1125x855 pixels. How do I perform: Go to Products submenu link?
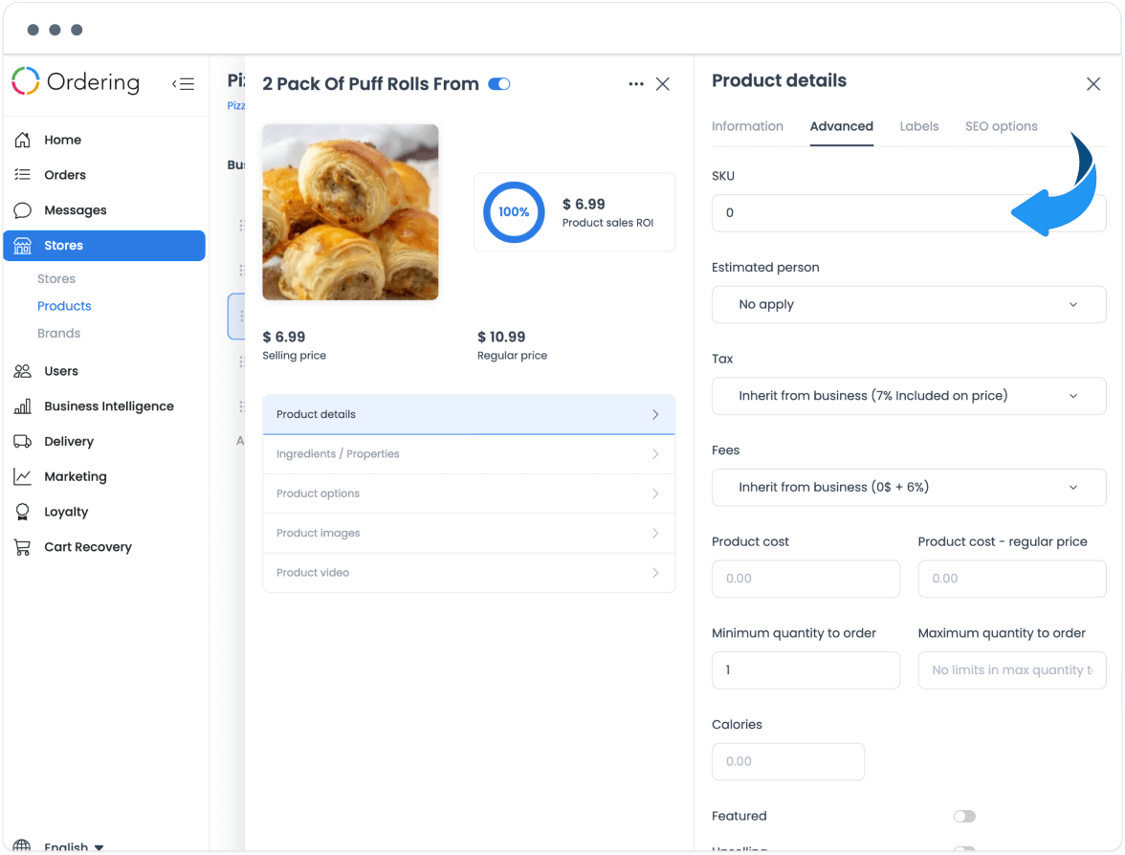[64, 306]
